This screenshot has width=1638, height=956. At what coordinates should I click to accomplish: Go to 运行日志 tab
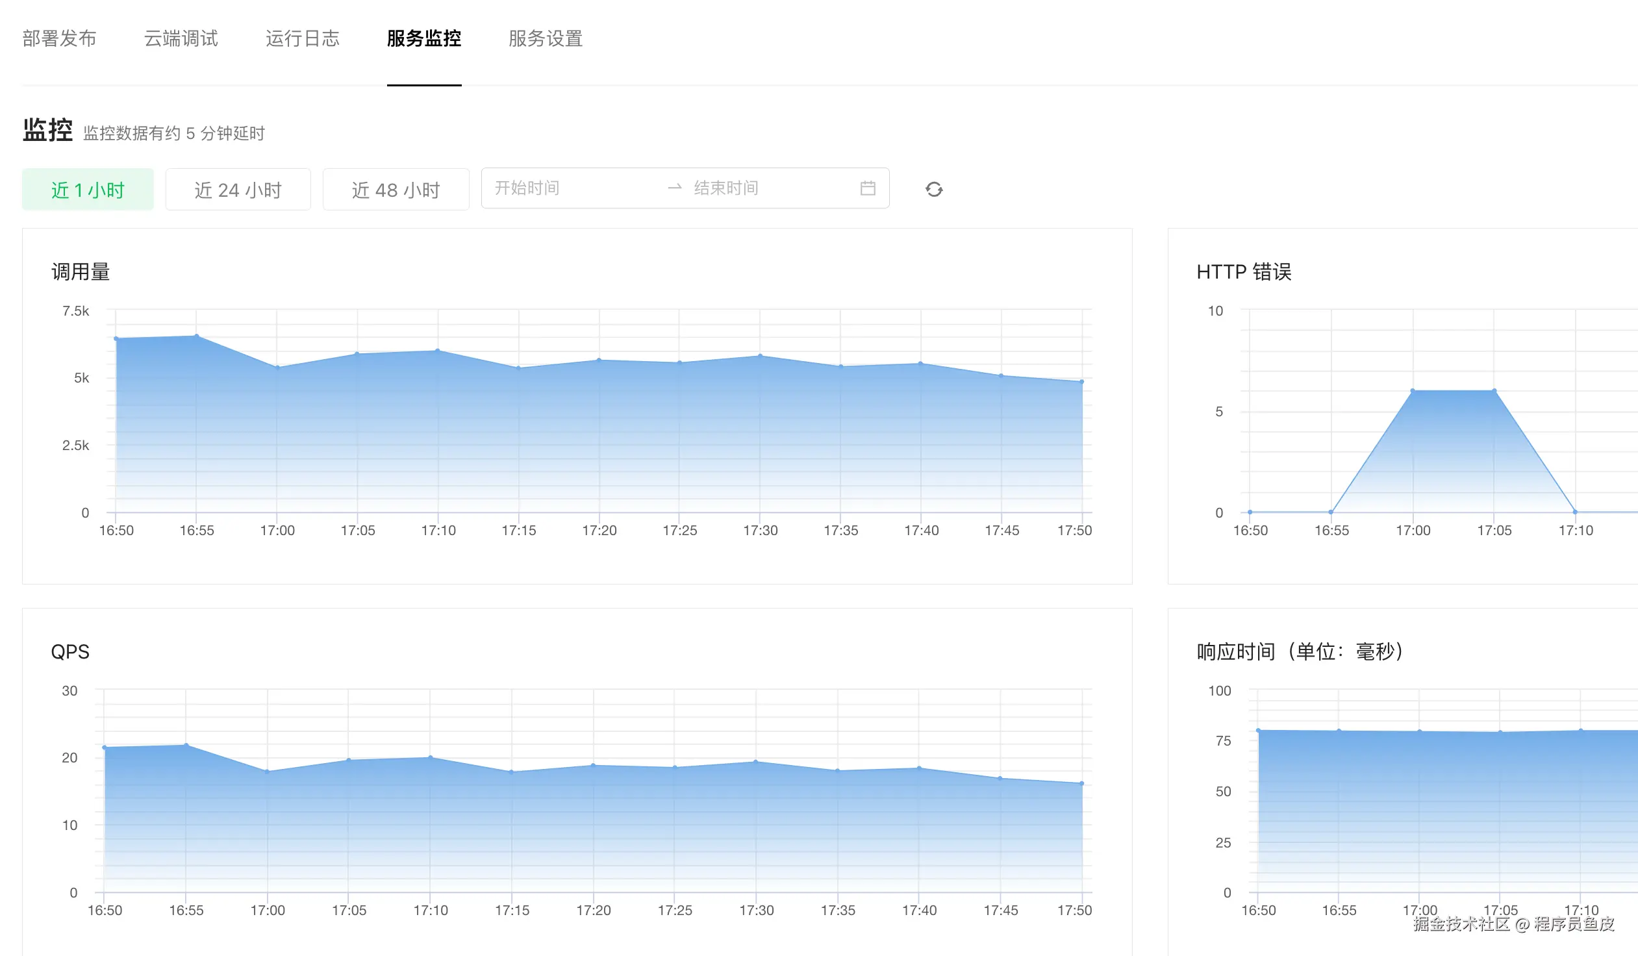coord(302,39)
